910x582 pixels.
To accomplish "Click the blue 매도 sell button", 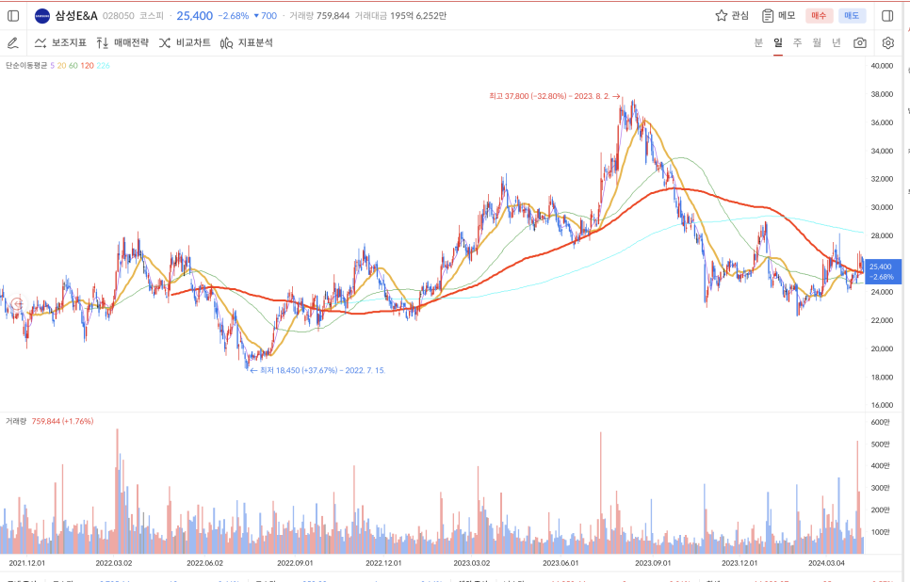I will click(x=852, y=16).
